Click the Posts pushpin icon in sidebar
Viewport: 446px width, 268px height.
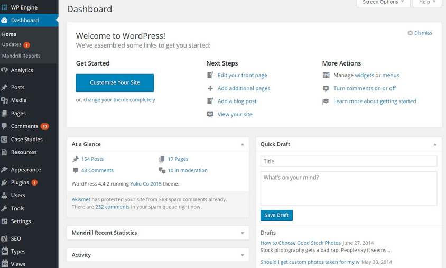[4, 87]
